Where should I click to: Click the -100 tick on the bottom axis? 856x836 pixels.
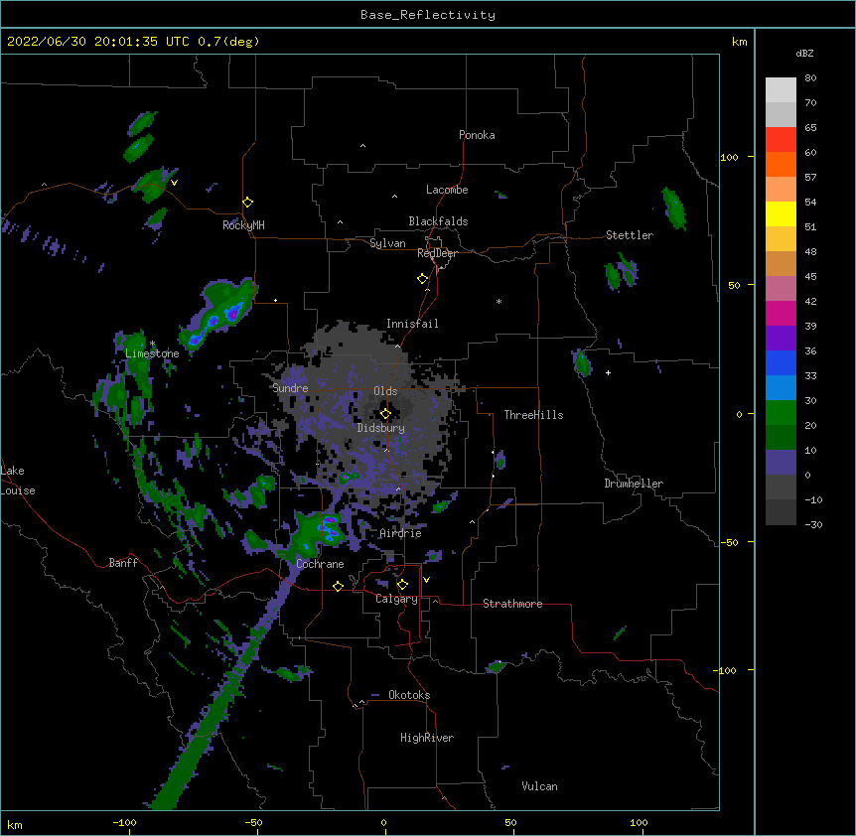coord(124,822)
